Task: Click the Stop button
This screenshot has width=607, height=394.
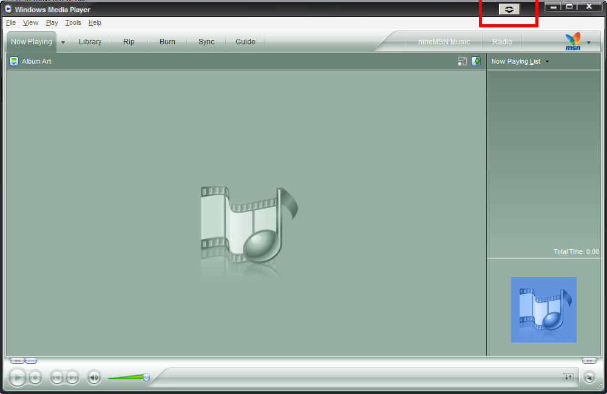Action: [x=35, y=377]
